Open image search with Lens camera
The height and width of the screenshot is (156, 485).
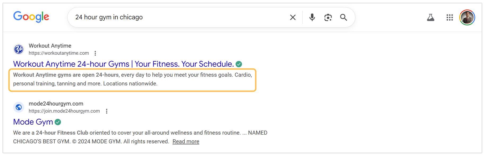pos(328,17)
